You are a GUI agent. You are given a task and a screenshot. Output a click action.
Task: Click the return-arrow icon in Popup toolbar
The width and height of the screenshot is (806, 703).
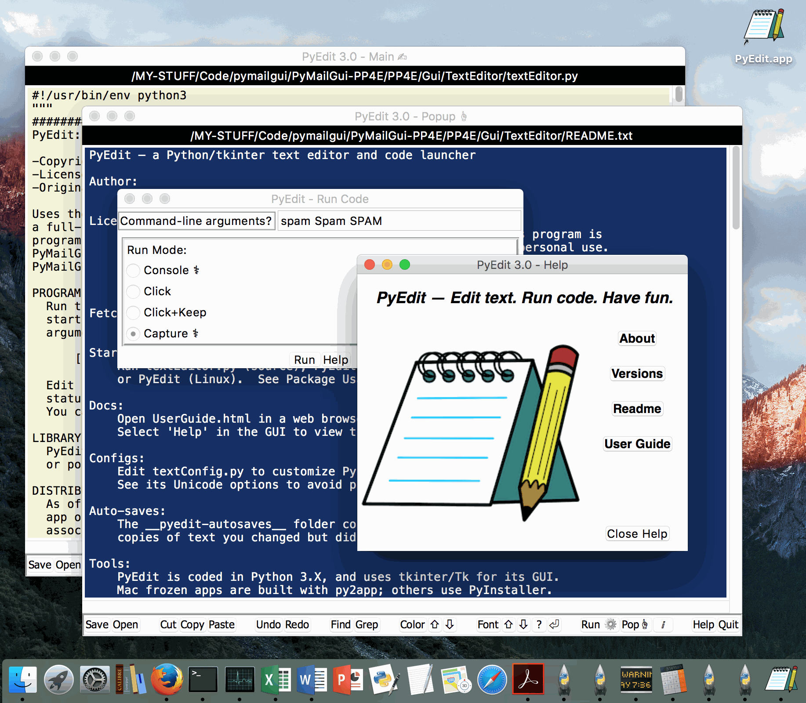(554, 624)
